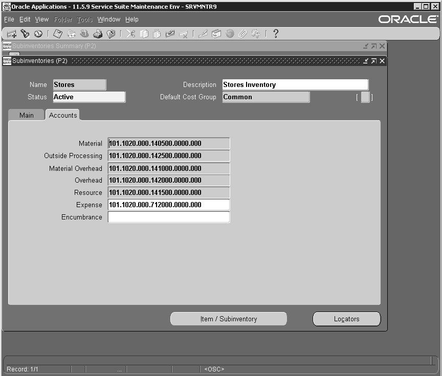Minimize the Subinventories (P2) window
442x376 pixels.
click(366, 61)
